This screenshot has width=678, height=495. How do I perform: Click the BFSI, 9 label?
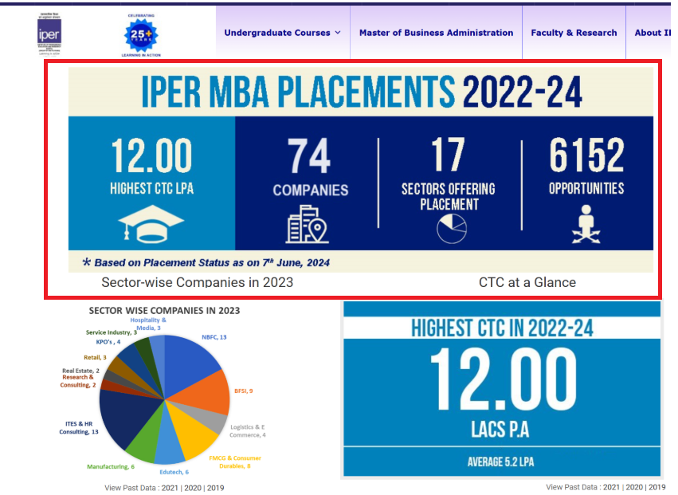point(244,391)
